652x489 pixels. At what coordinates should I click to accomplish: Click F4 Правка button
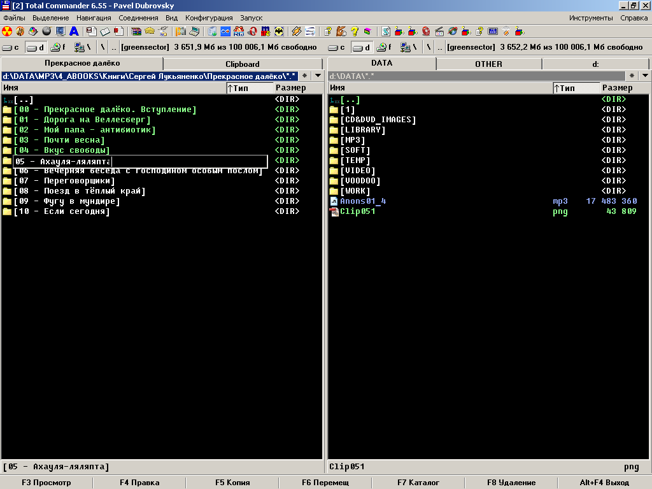pyautogui.click(x=139, y=483)
